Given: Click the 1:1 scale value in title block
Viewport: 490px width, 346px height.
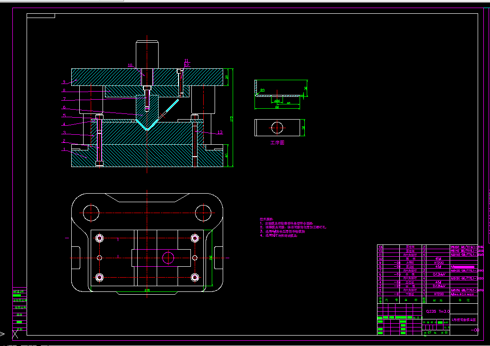Looking at the screenshot, I should 447,327.
